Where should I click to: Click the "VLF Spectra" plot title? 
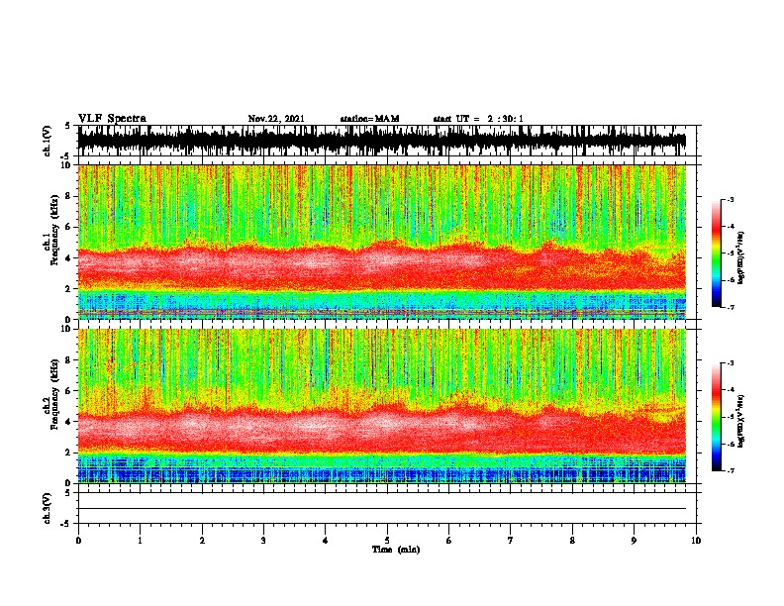[112, 119]
